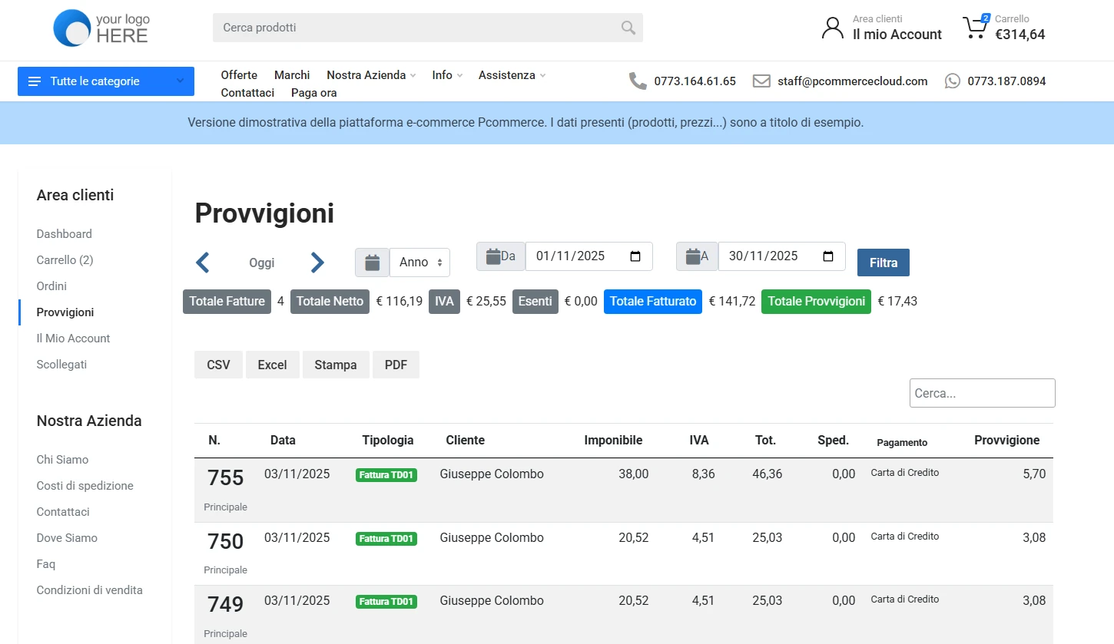Open Offerte in the navigation menu
Viewport: 1114px width, 644px height.
click(x=239, y=75)
